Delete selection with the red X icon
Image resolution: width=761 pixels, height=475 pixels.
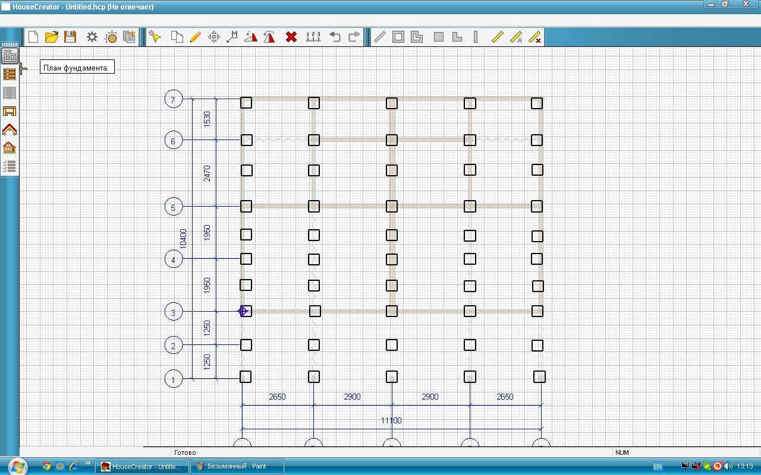click(291, 37)
